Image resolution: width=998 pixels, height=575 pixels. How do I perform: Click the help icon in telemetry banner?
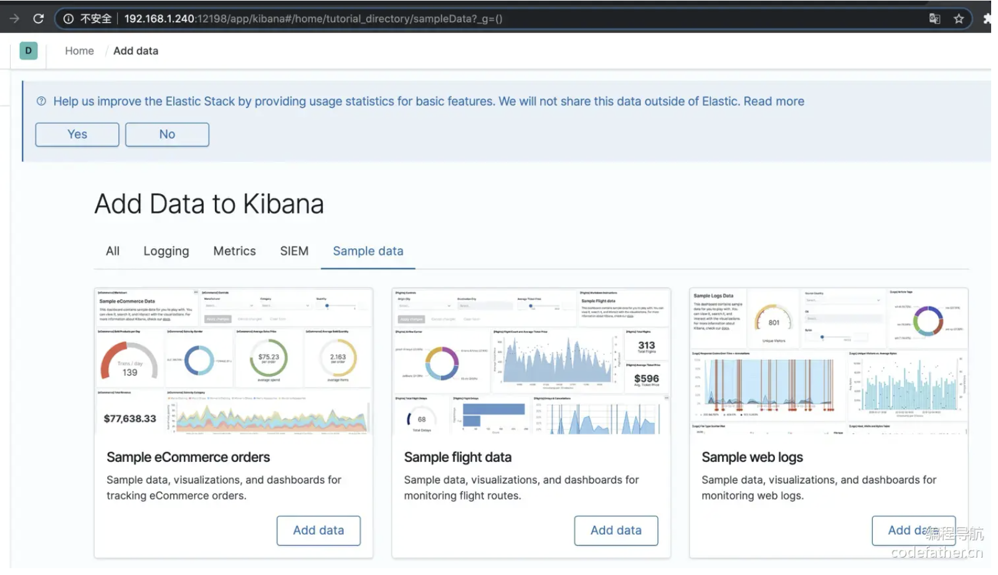pos(41,101)
